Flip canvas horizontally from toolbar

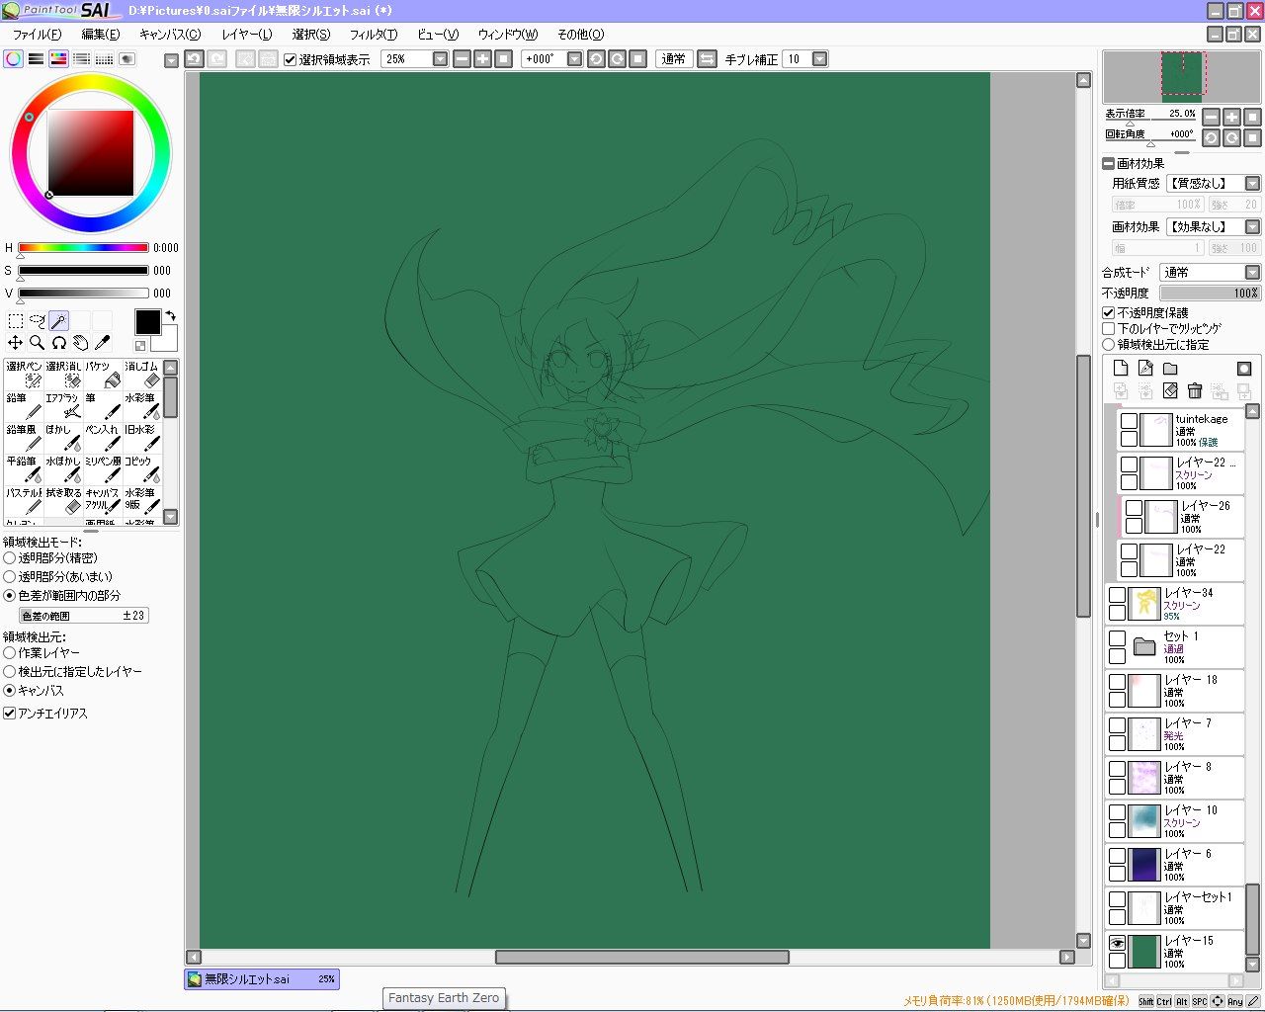[707, 59]
